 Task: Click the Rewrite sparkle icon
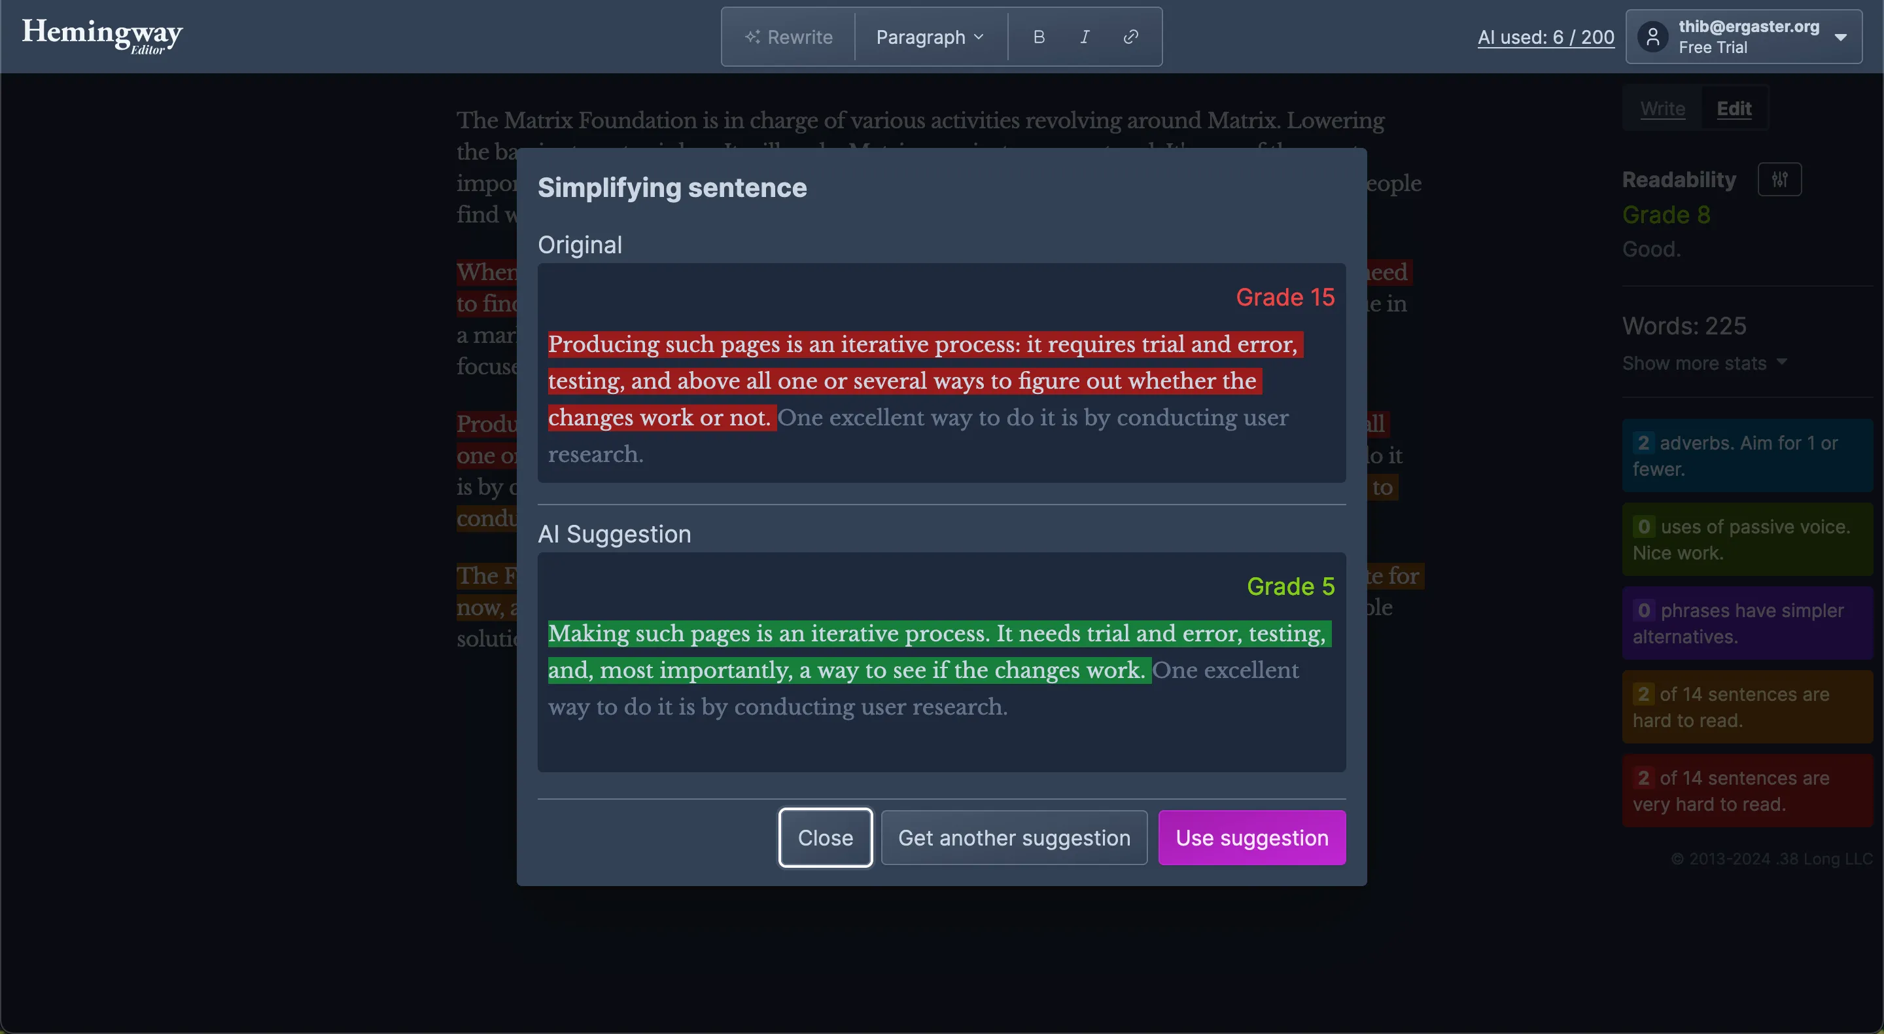pos(752,37)
